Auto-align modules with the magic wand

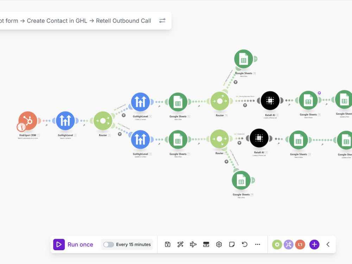coord(180,245)
